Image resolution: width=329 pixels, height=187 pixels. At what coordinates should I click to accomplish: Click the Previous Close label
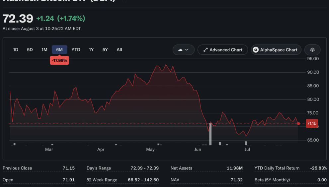(17, 168)
